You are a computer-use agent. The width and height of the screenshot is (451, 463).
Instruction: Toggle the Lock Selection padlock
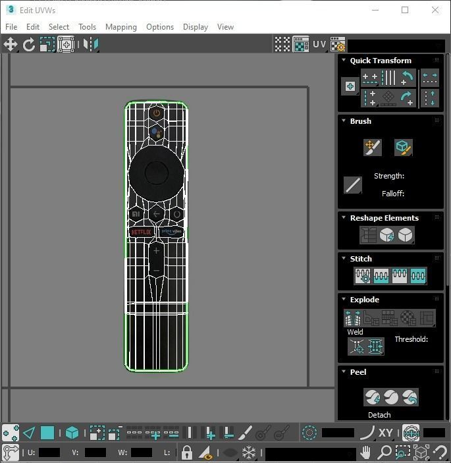186,452
